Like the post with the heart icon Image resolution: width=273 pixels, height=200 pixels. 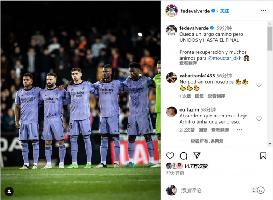pos(170,156)
